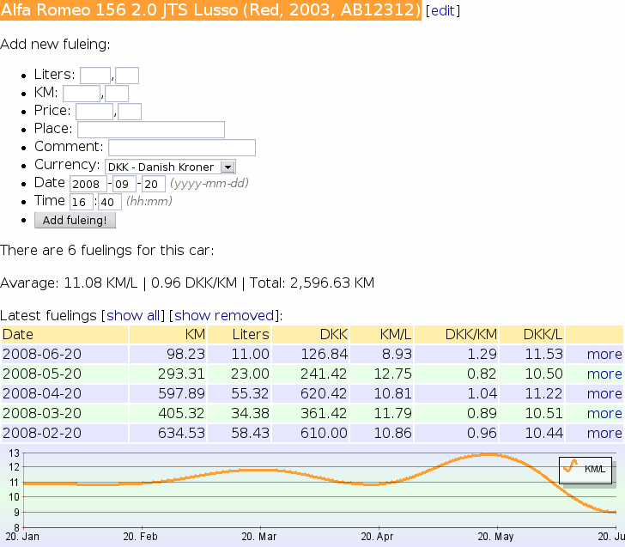
Task: Click the DKK/L value 10.44
Action: click(544, 433)
